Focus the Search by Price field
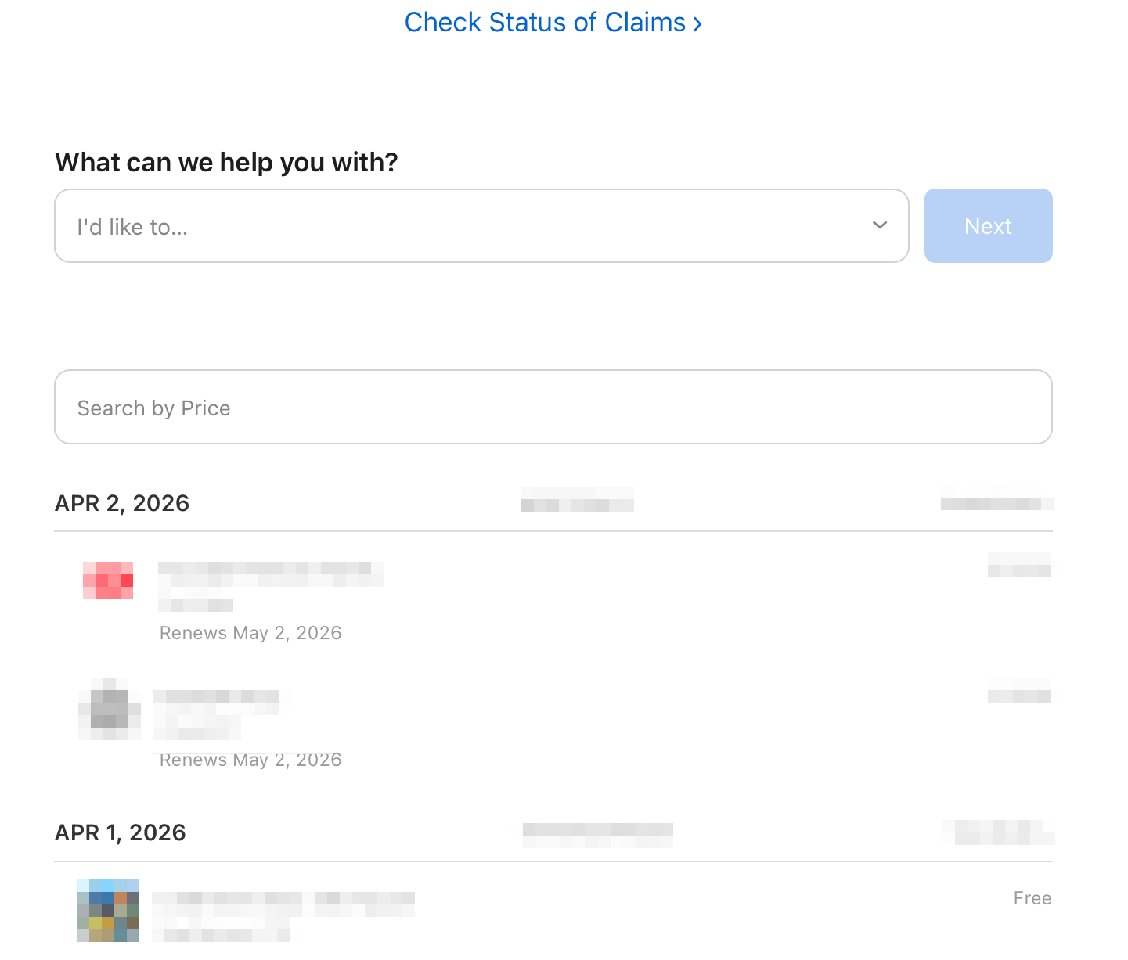 [x=553, y=407]
